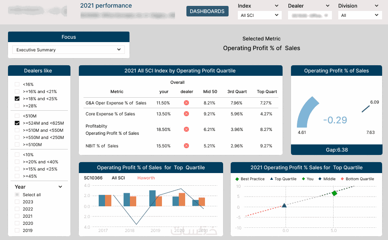Enable the >=28% checkbox
Viewport: 388px width, 240px height.
pyautogui.click(x=17, y=106)
